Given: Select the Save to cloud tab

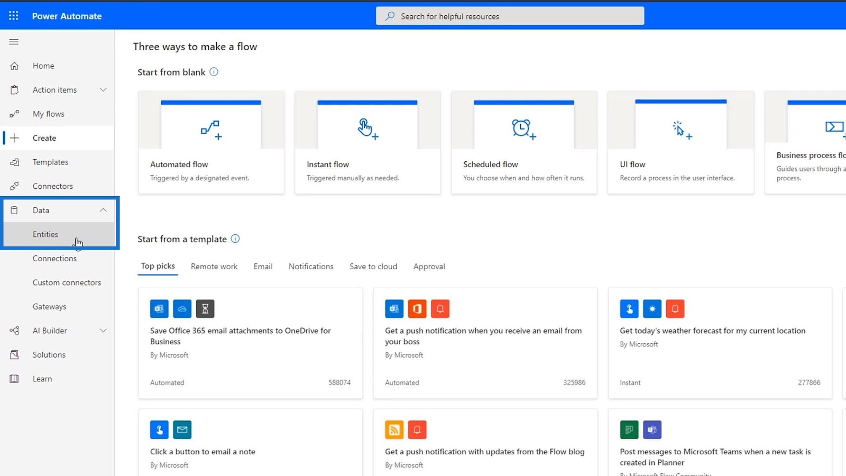Looking at the screenshot, I should (373, 267).
